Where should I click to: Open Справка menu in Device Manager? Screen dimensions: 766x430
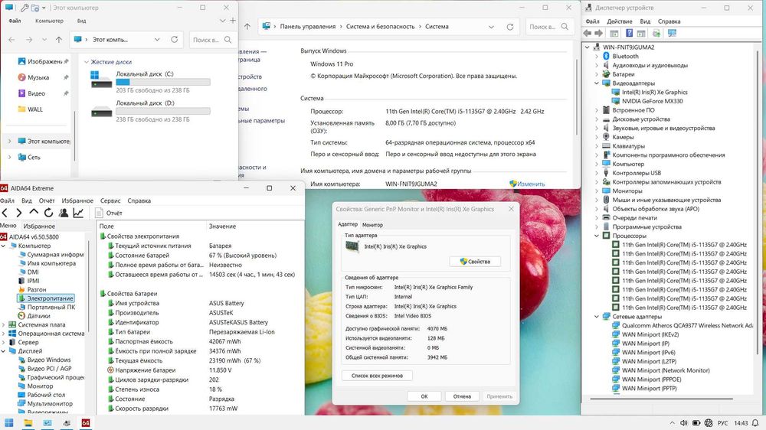[x=669, y=21]
